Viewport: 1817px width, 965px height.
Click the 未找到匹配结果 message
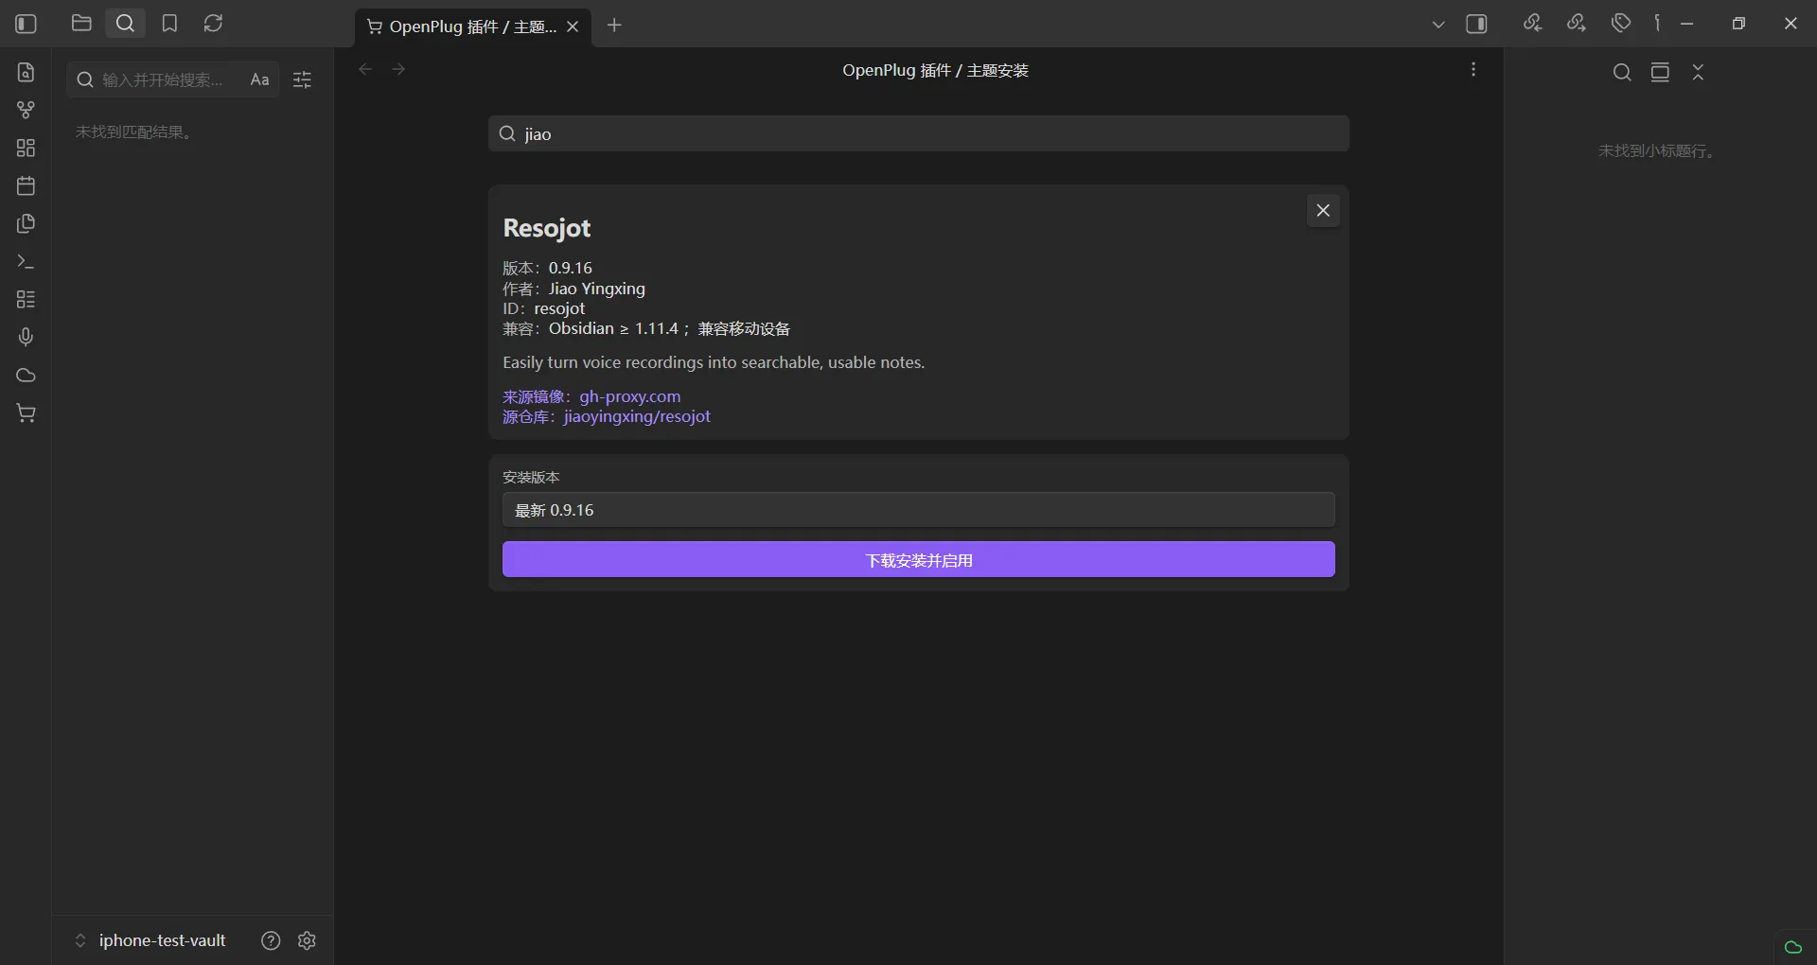coord(134,132)
